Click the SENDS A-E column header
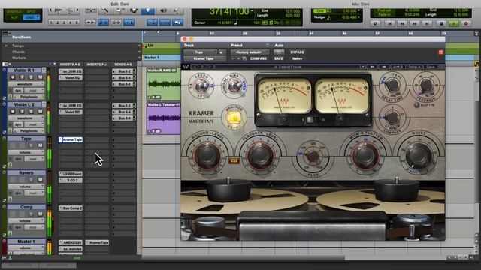The image size is (481, 270). click(123, 64)
